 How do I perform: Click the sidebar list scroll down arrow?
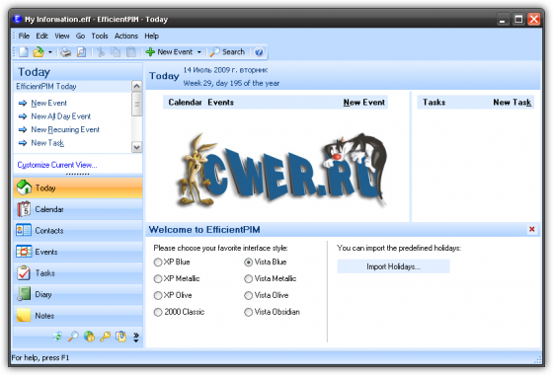[x=137, y=147]
